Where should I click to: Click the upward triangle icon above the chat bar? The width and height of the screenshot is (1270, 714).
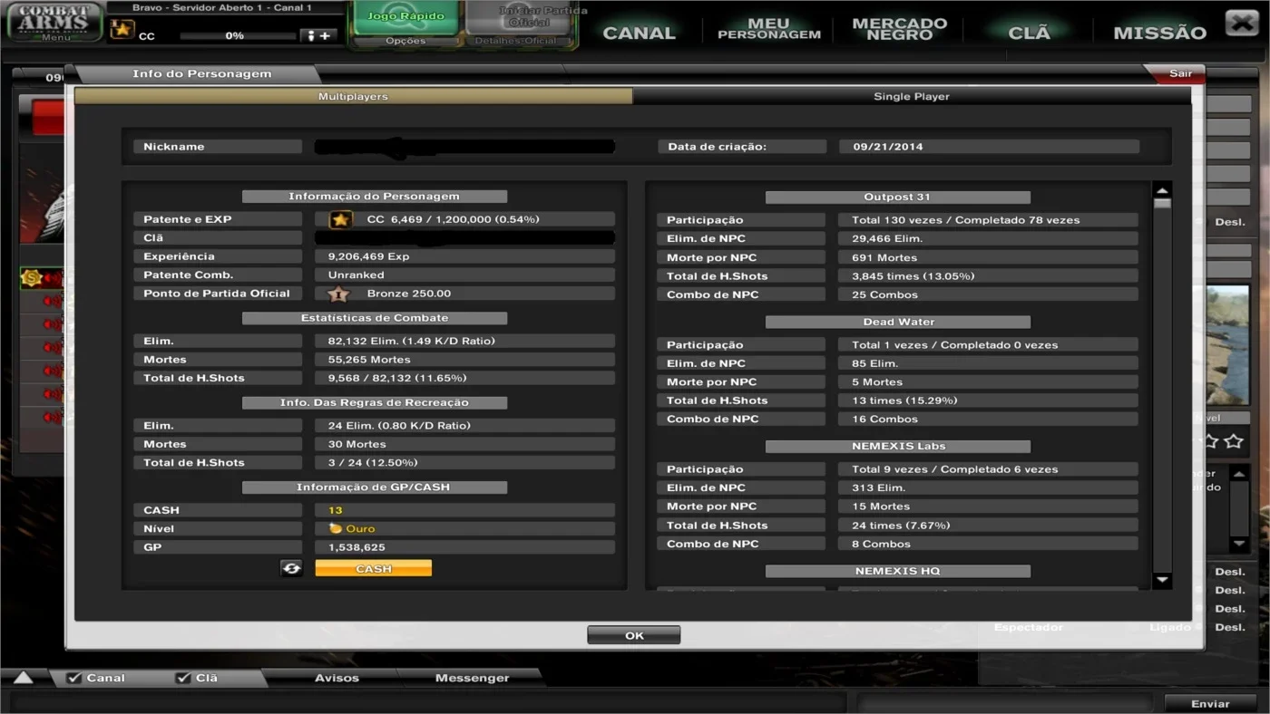[24, 677]
